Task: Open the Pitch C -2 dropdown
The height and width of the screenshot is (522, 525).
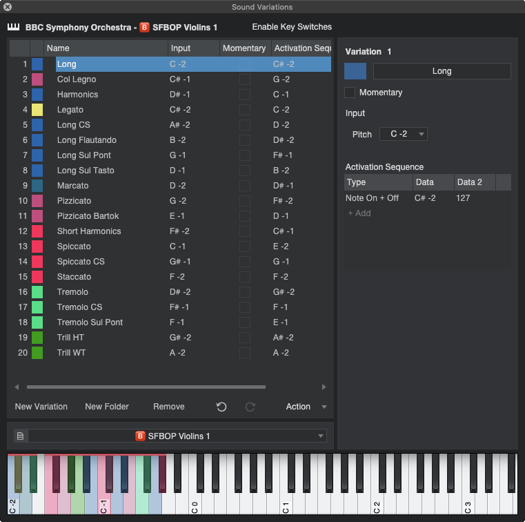Action: (x=403, y=134)
